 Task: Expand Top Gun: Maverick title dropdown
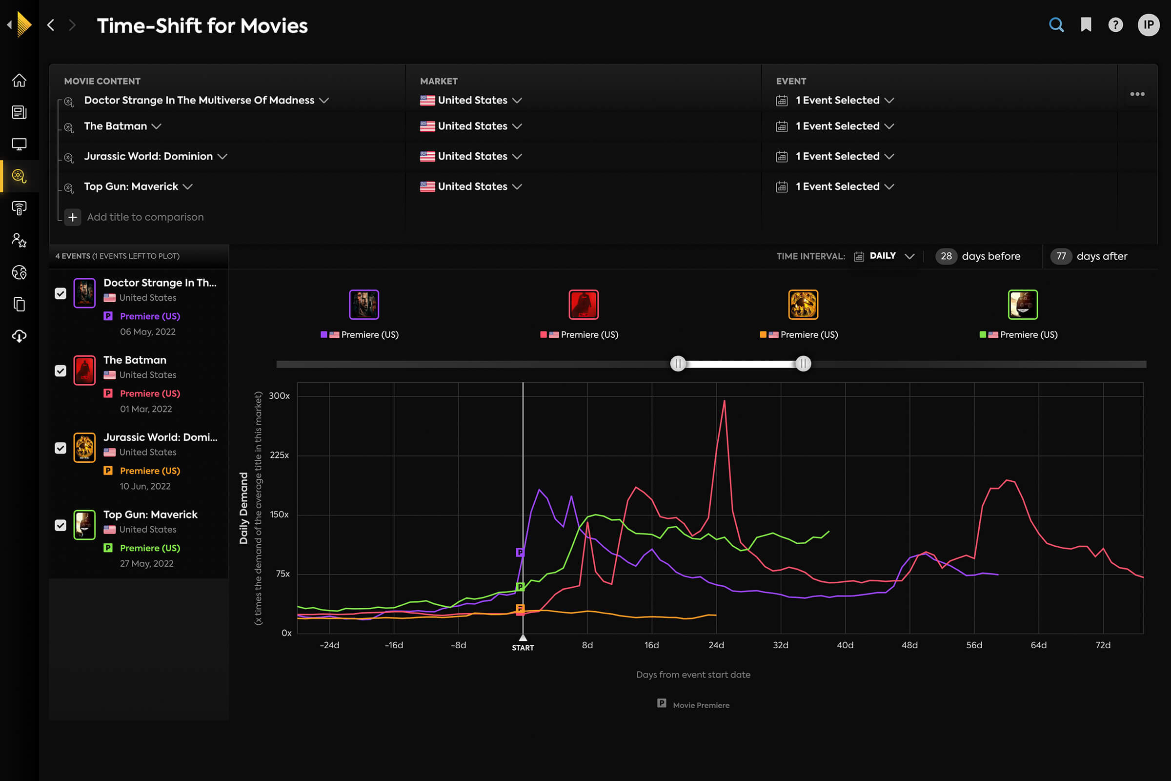(139, 186)
